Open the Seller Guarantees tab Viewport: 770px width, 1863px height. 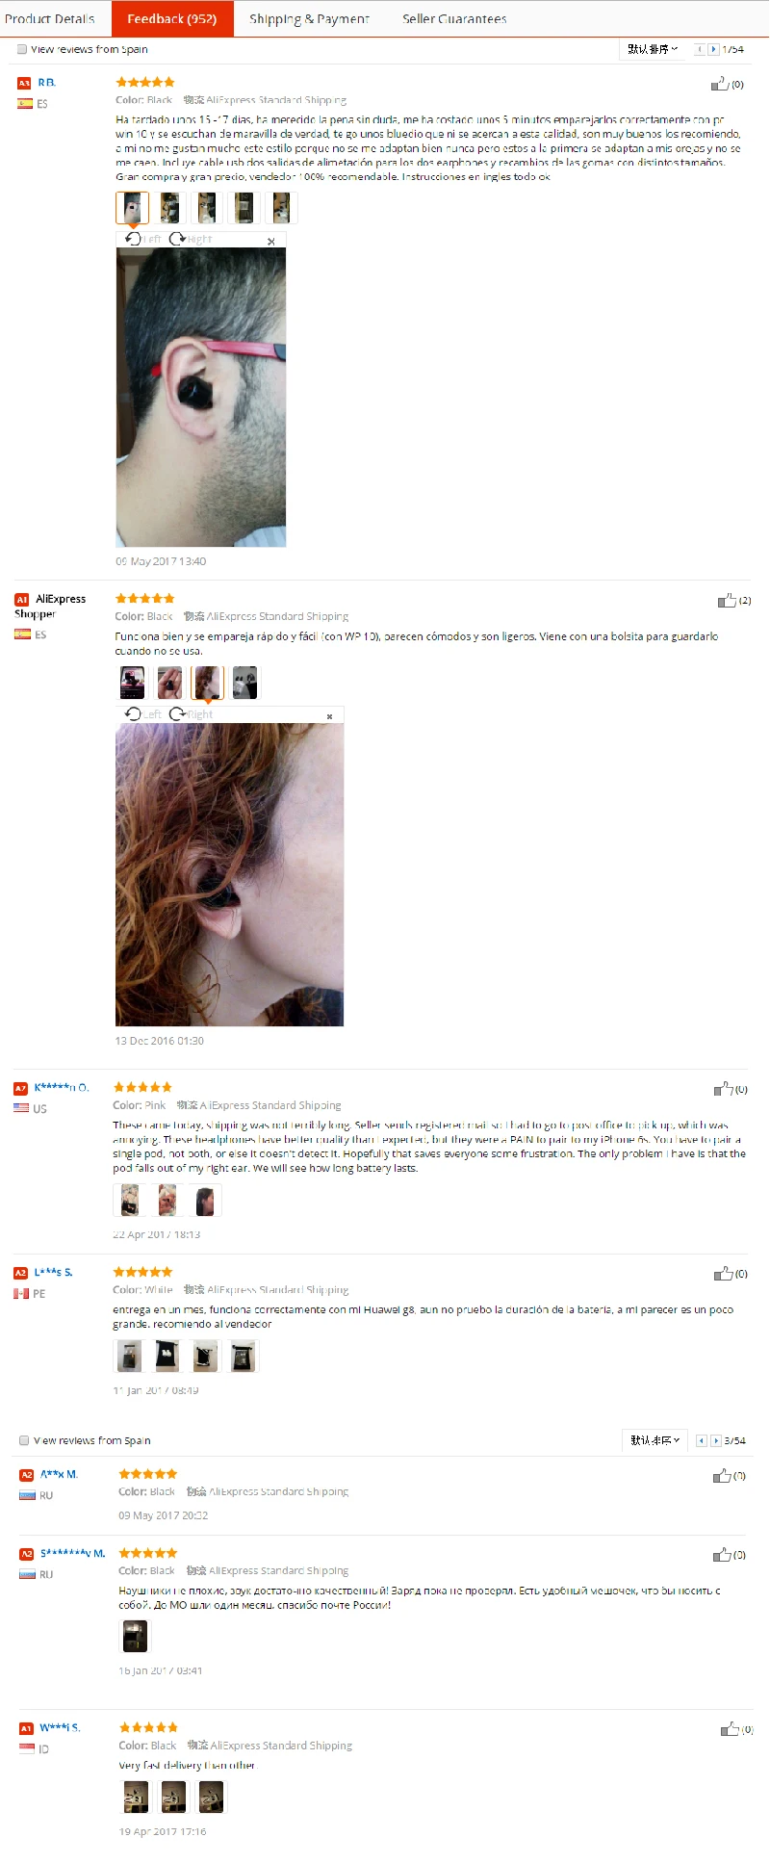pos(454,18)
